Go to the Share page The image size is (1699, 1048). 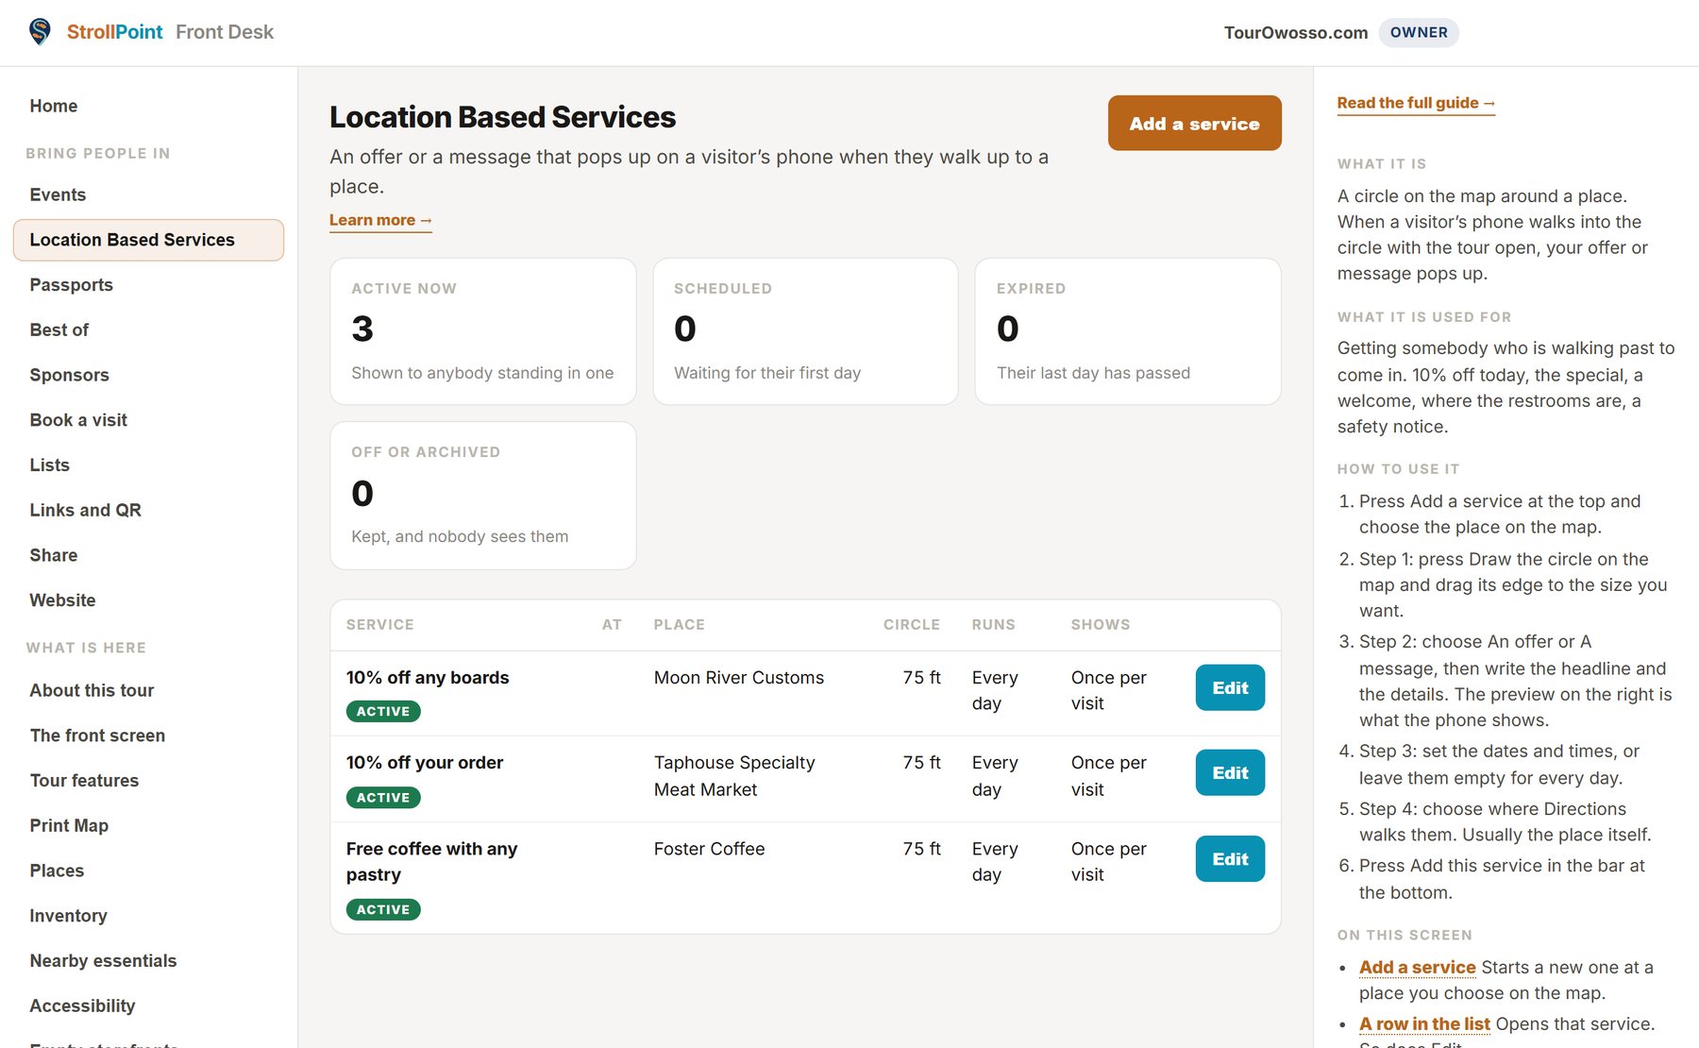tap(53, 555)
